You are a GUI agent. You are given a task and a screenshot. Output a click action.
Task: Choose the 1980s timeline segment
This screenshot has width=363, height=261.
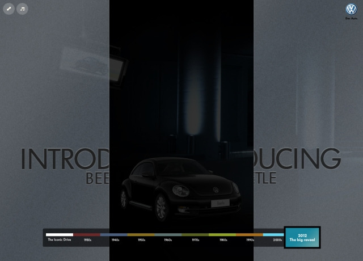222,237
